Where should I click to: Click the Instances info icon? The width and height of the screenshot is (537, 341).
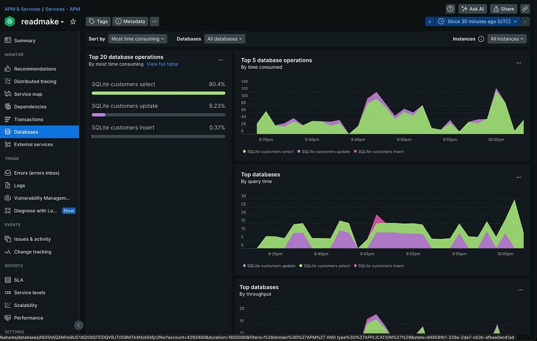[x=481, y=39]
